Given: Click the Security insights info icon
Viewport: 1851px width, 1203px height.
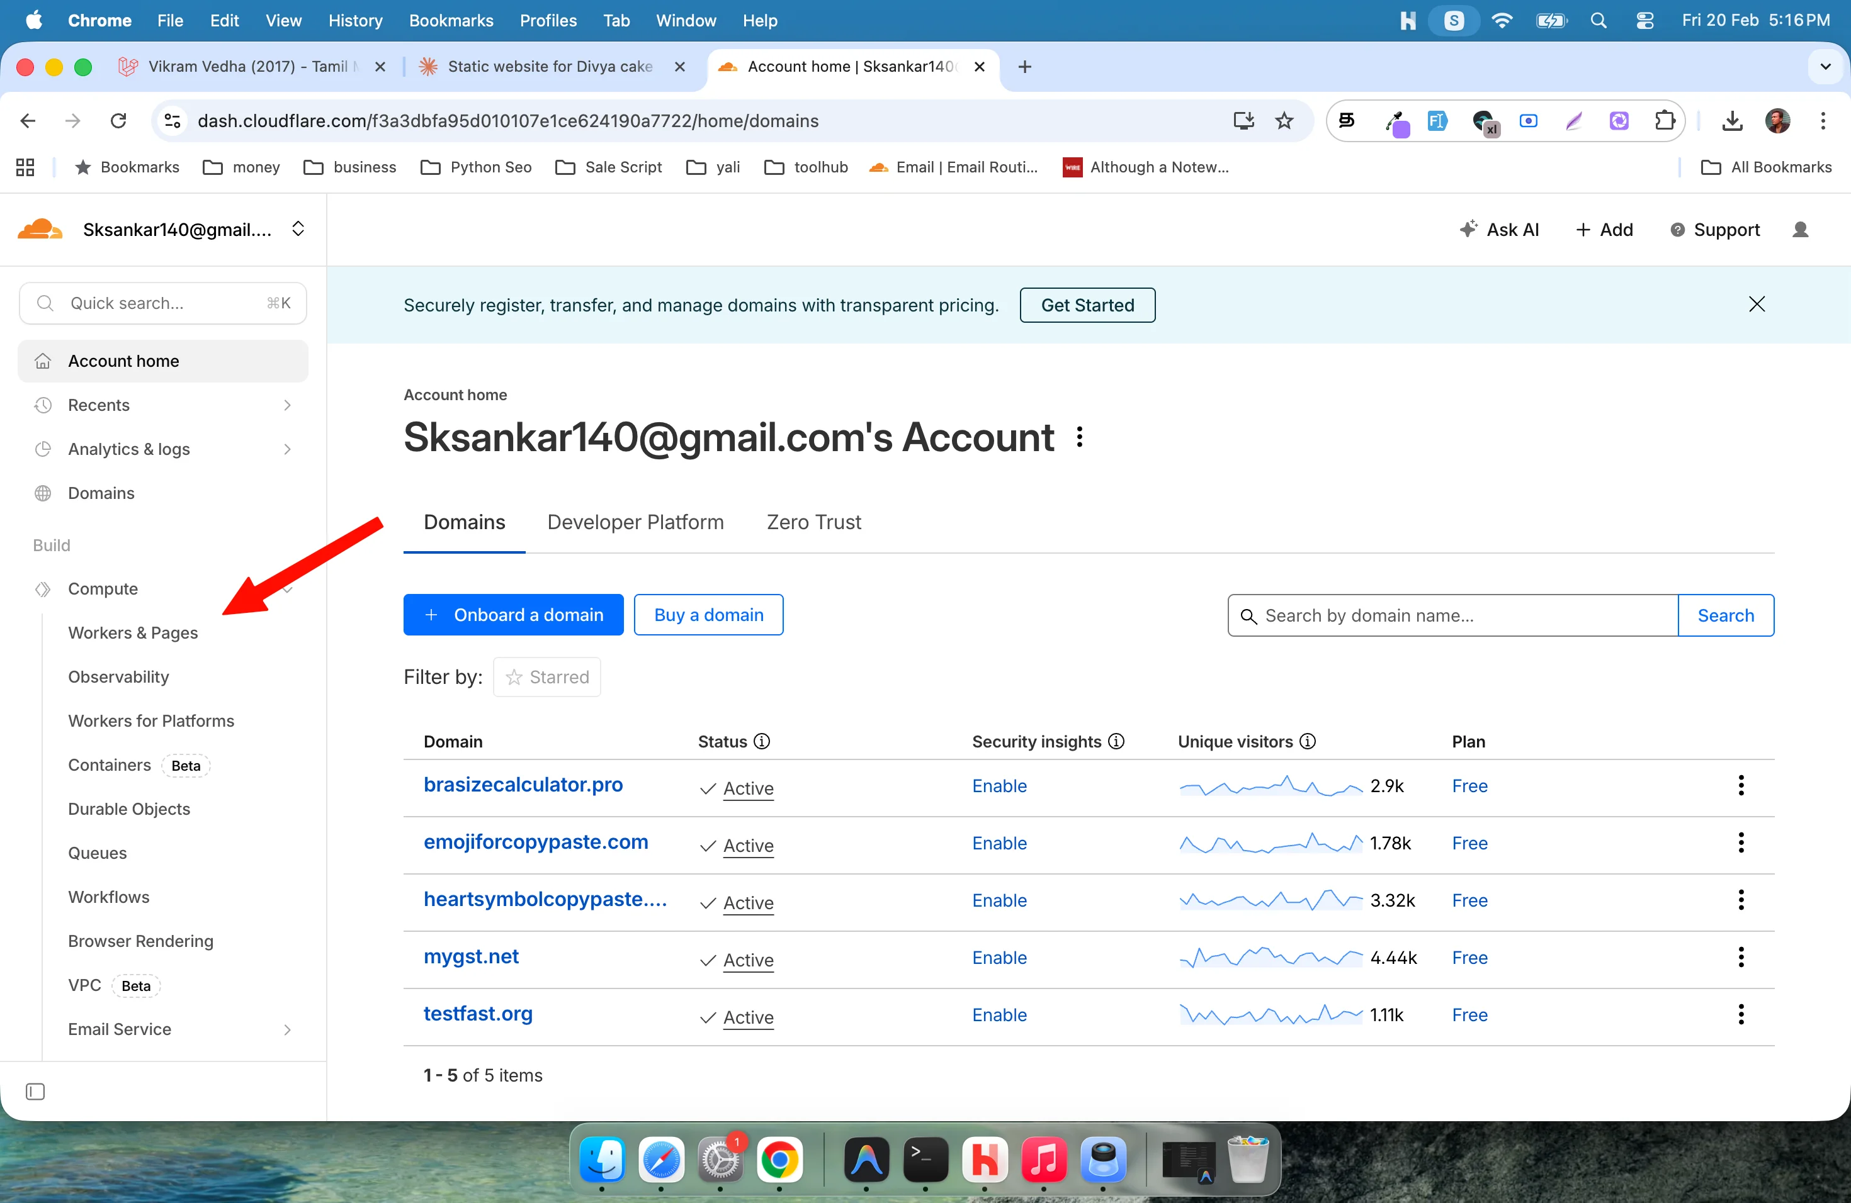Looking at the screenshot, I should click(x=1116, y=741).
